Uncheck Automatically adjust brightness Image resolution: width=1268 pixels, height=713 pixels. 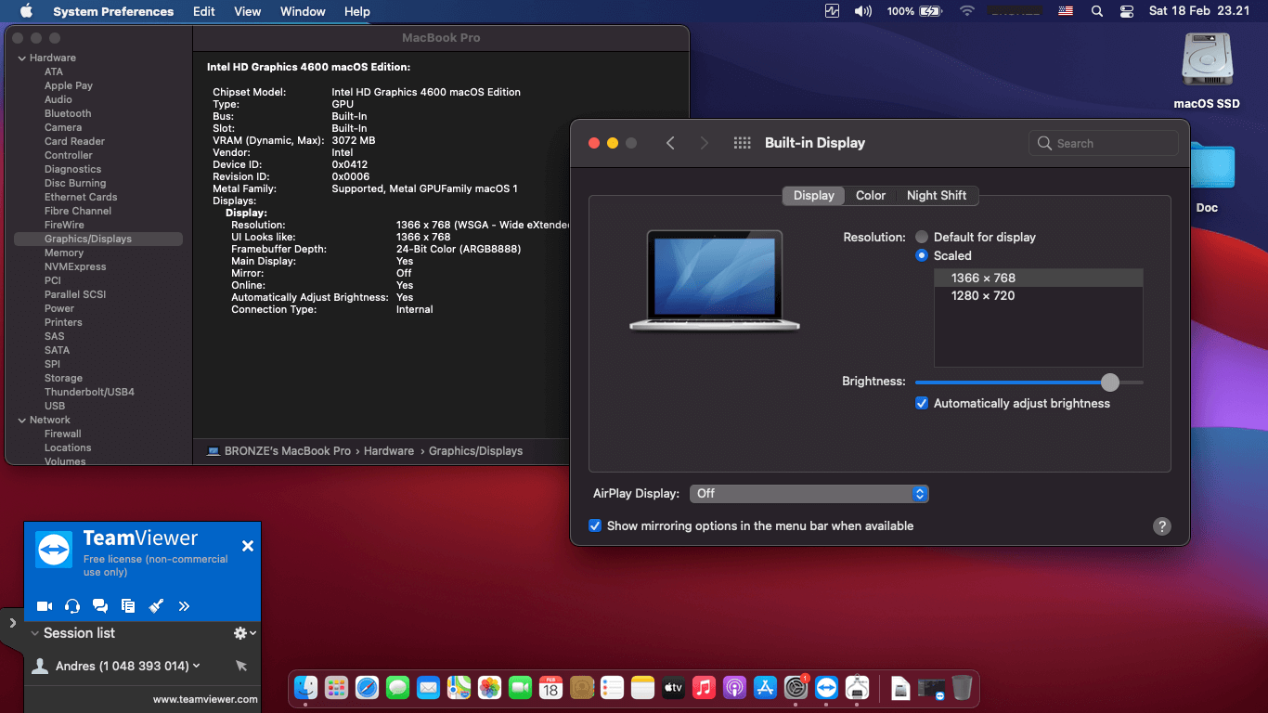click(922, 403)
